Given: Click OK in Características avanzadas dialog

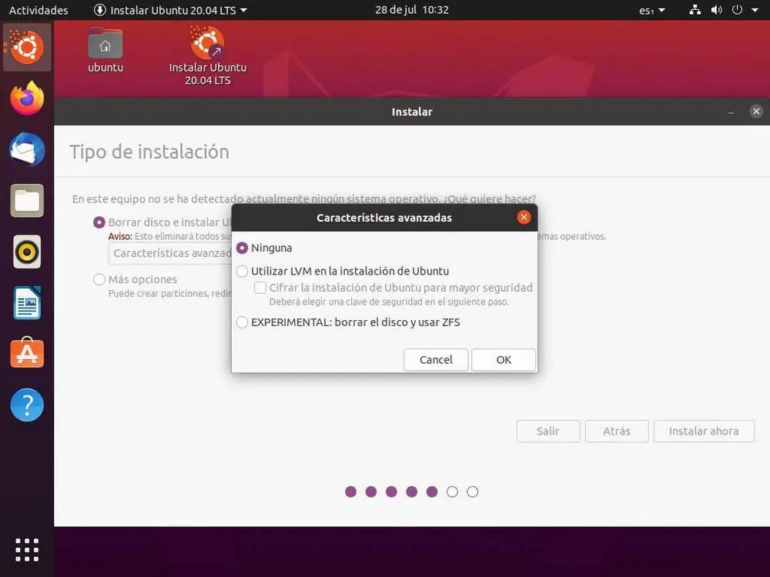Looking at the screenshot, I should pyautogui.click(x=504, y=359).
